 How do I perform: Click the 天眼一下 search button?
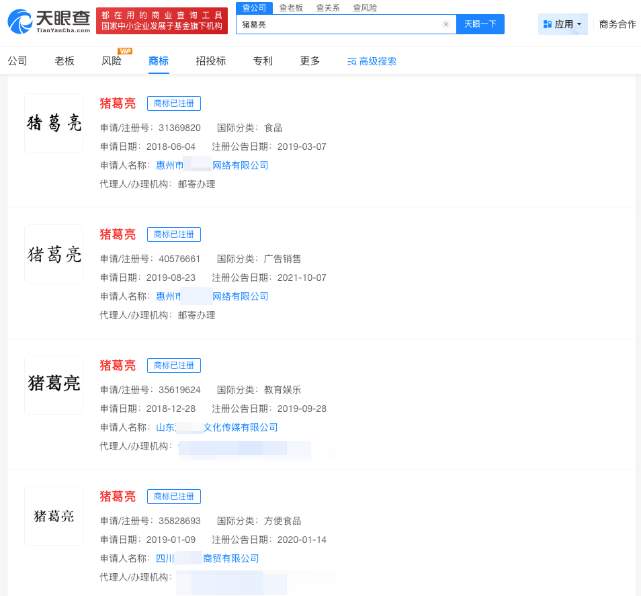coord(480,24)
